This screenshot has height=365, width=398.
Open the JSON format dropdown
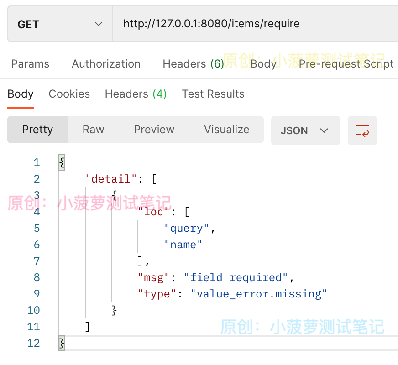click(306, 130)
